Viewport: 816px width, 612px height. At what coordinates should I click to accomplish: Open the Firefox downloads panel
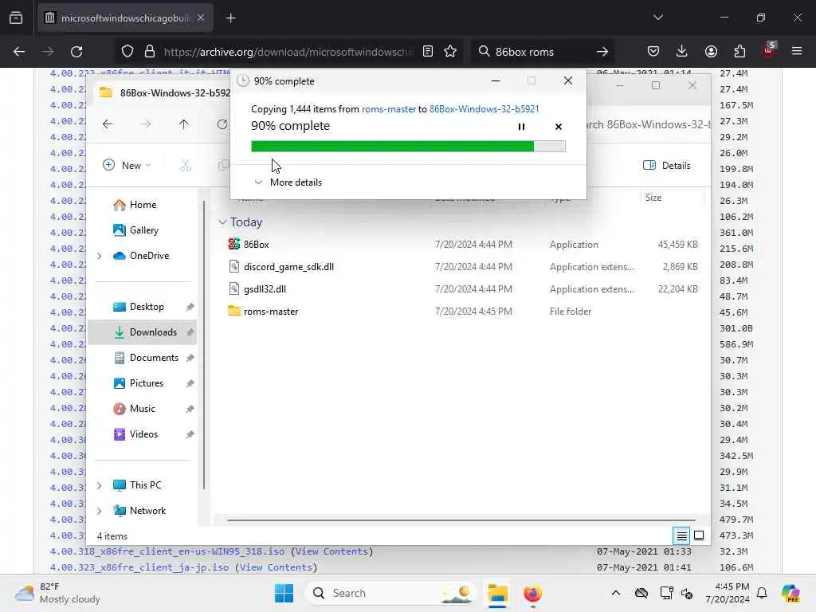pos(682,52)
